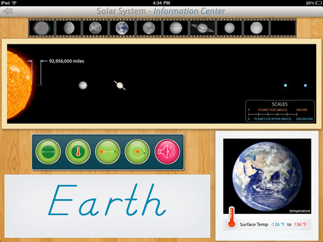The image size is (323, 242).
Task: Tap the pink speaker audio button
Action: coord(167,152)
